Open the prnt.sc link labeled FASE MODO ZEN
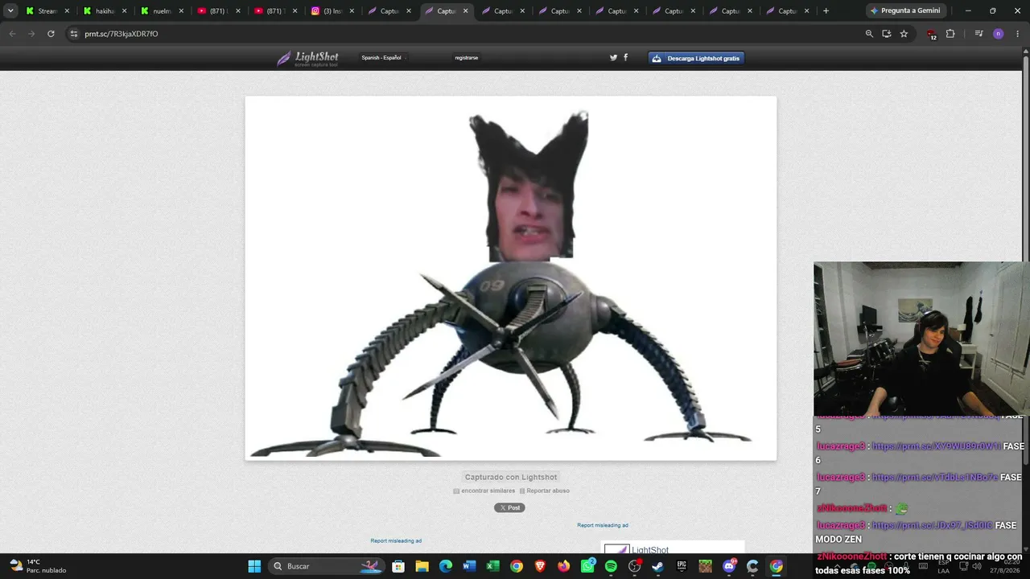The image size is (1030, 579). pos(933,525)
